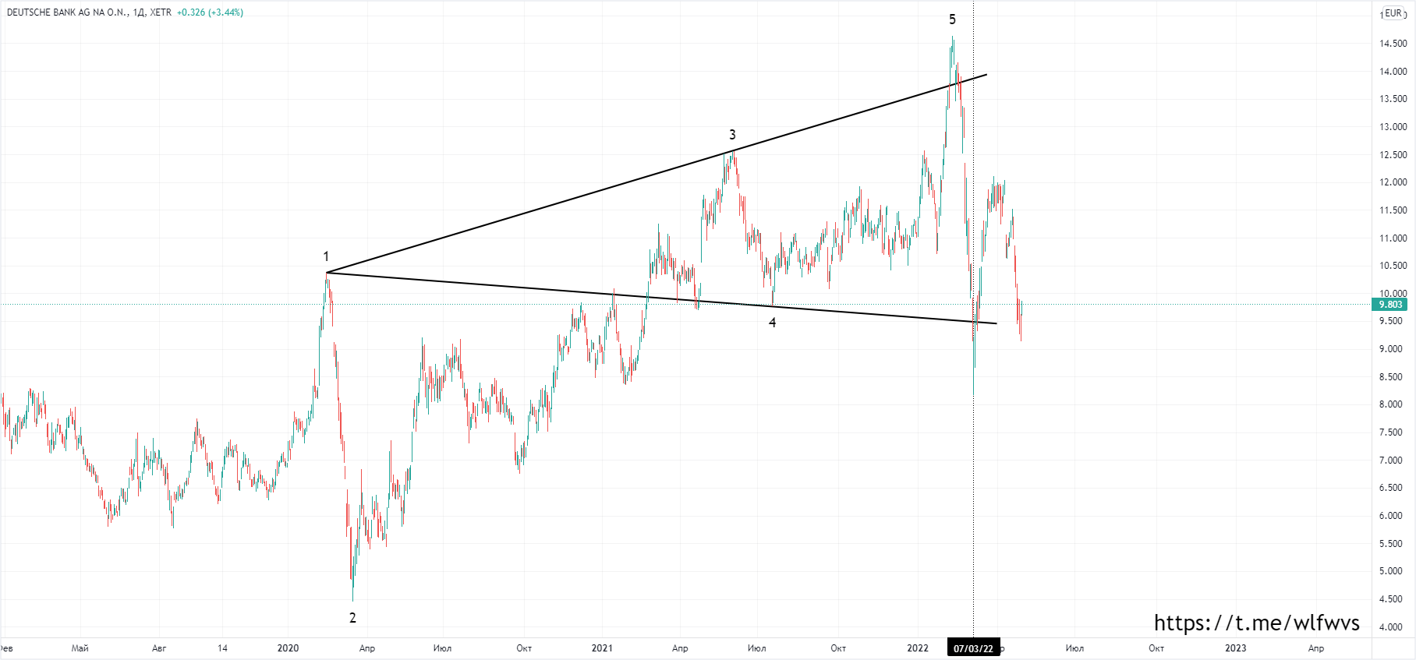Select wave label 4 annotation
Screen dimensions: 1416x660
(773, 323)
